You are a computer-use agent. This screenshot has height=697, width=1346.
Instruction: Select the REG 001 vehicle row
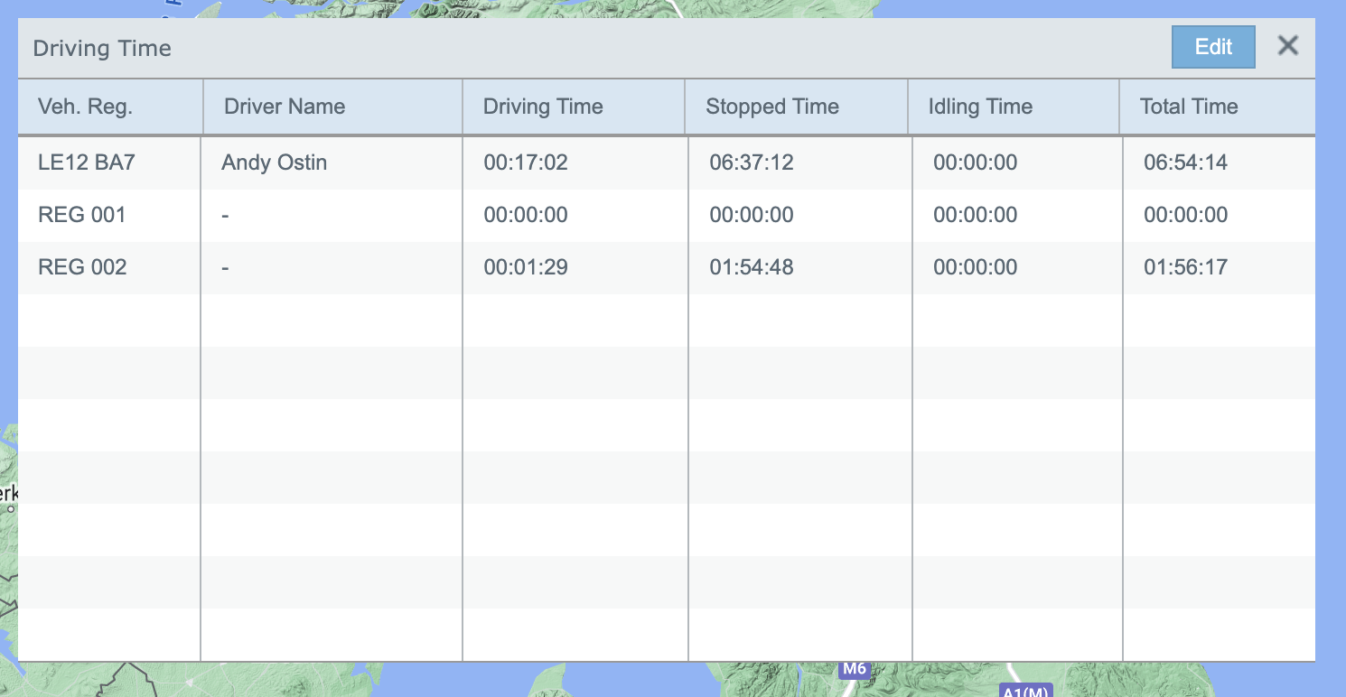tap(82, 215)
